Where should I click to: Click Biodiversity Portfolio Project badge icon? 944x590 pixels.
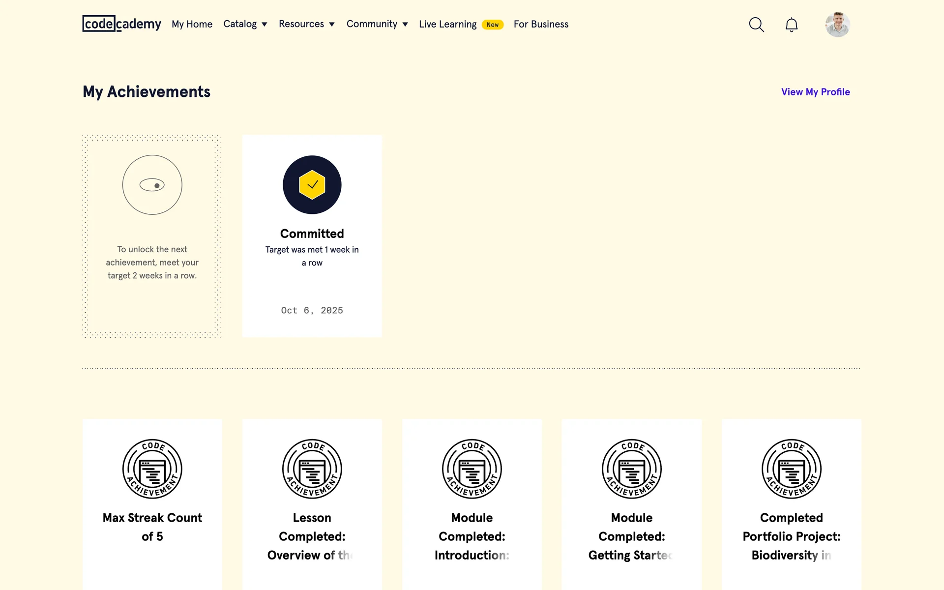(x=791, y=469)
